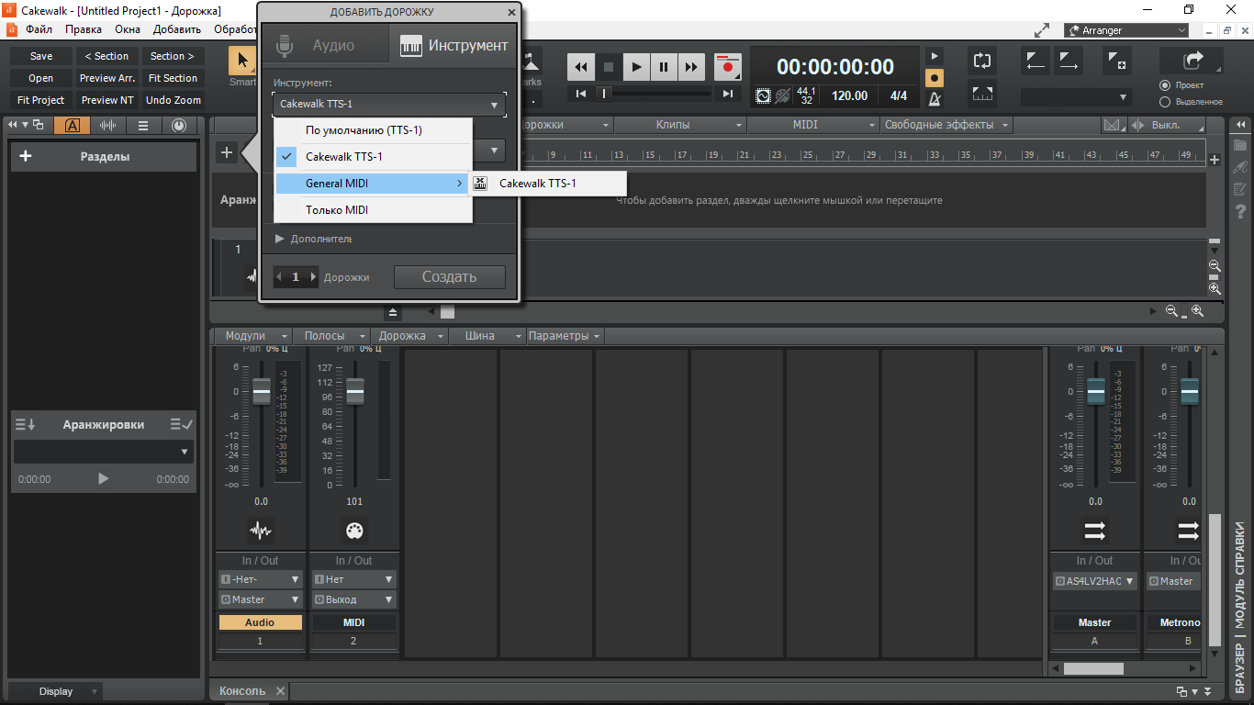Set loop points to selection
The height and width of the screenshot is (705, 1254).
click(982, 94)
